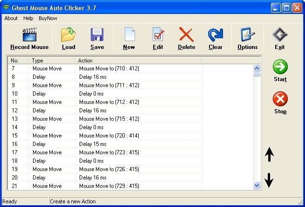Open the Help menu

point(28,18)
